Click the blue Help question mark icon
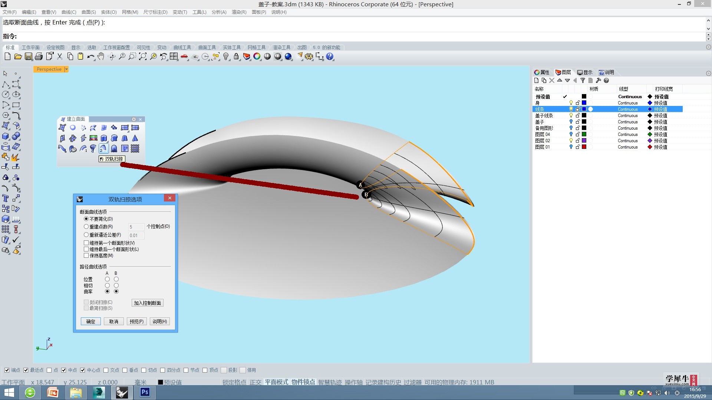Viewport: 712px width, 400px height. pyautogui.click(x=330, y=56)
